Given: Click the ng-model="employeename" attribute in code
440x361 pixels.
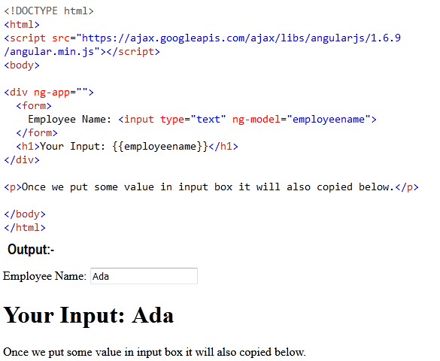Looking at the screenshot, I should pos(302,120).
